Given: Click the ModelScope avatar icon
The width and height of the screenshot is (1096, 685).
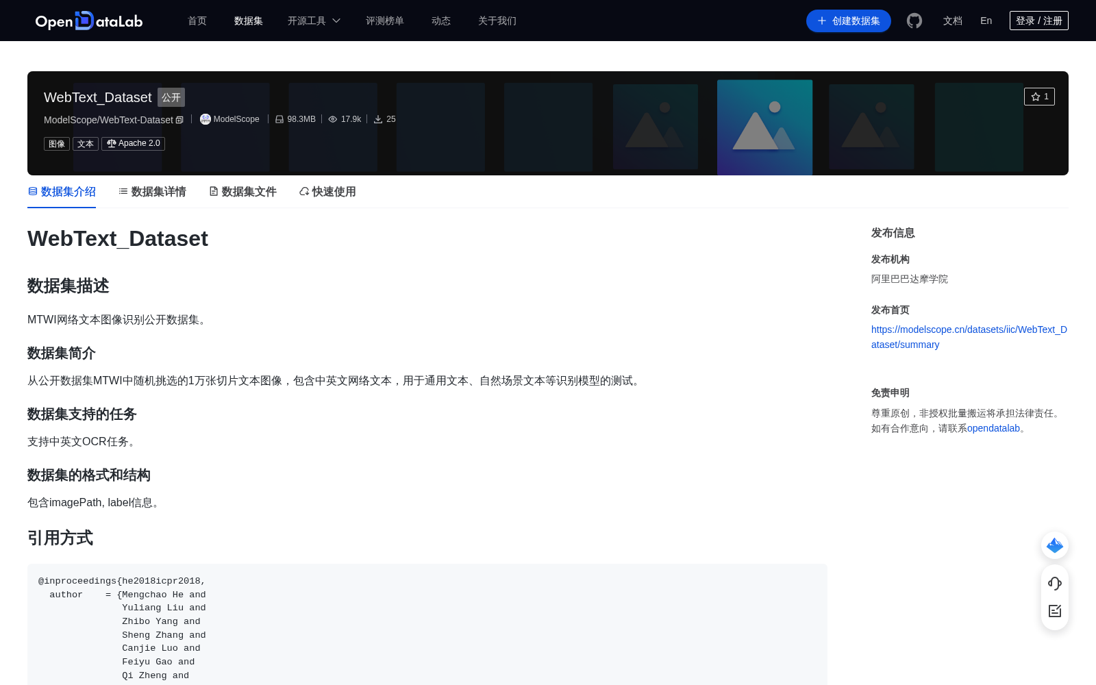Looking at the screenshot, I should (205, 119).
